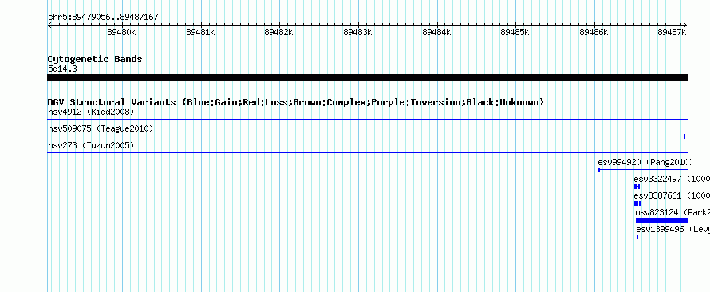Click the left arrow end of the ruler
The height and width of the screenshot is (292, 710).
[x=49, y=25]
